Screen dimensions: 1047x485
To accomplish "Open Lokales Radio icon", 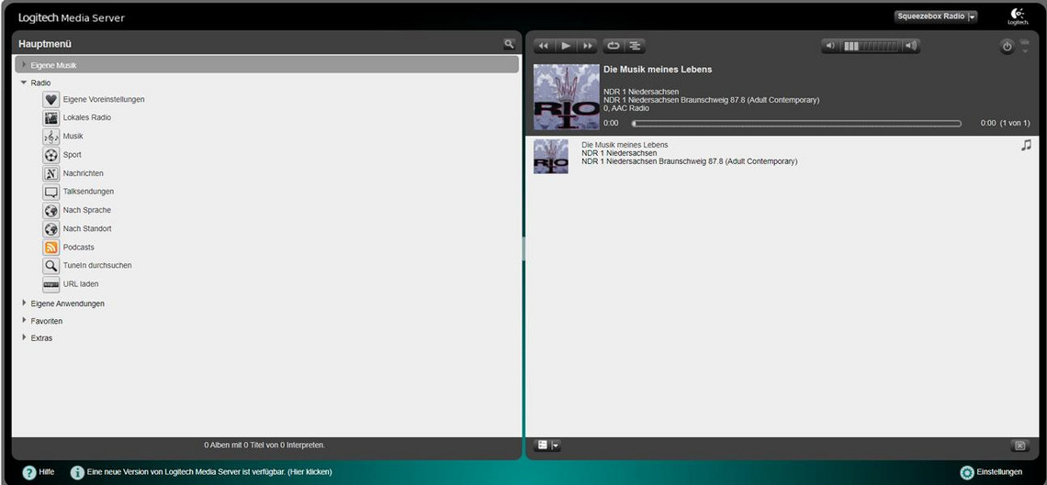I will [x=51, y=118].
